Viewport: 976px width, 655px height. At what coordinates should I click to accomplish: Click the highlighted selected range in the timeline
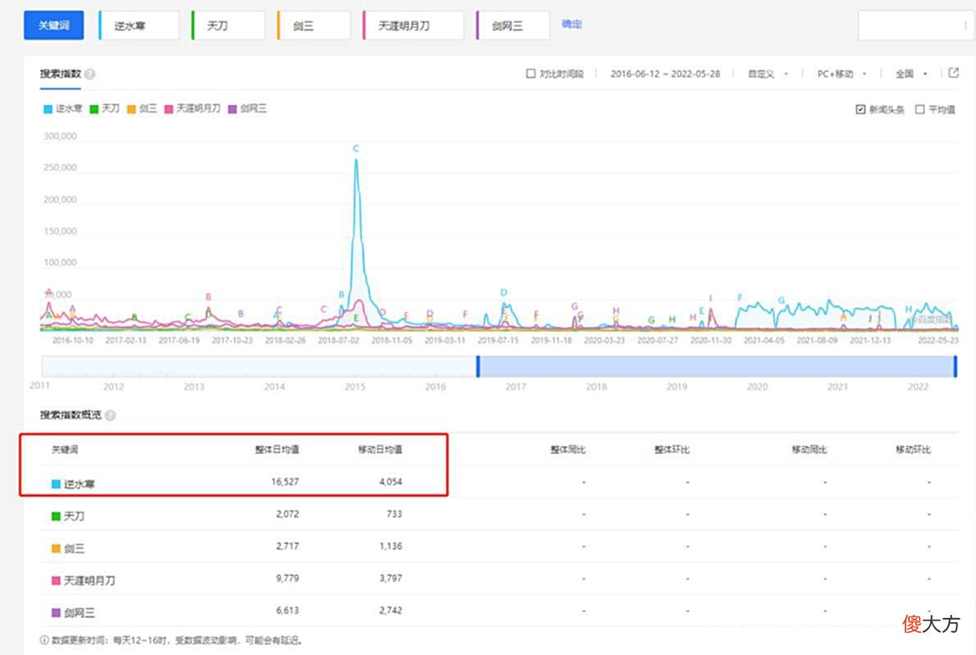717,366
